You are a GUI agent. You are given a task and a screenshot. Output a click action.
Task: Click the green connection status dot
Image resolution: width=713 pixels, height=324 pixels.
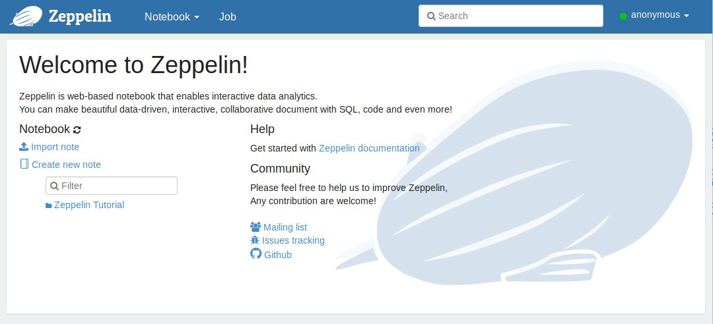(623, 16)
